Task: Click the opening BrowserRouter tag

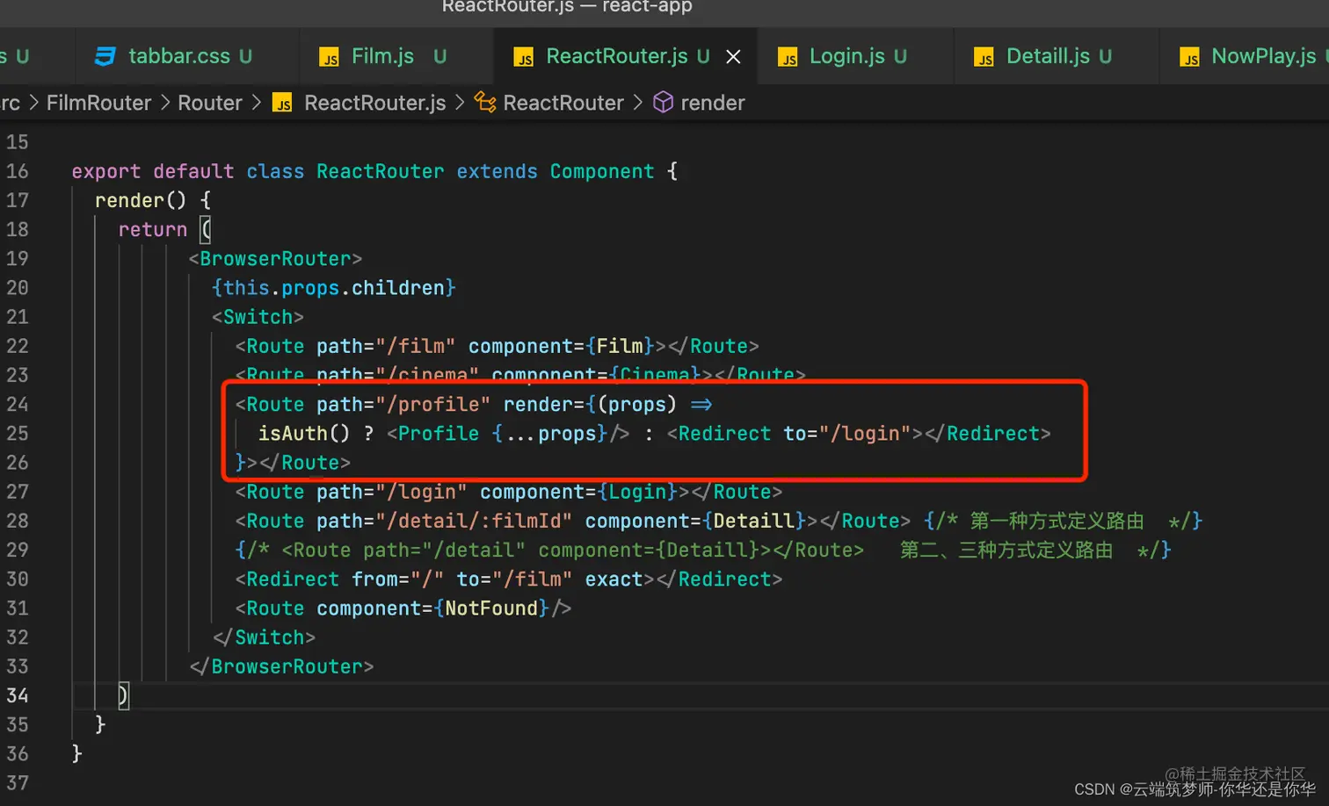Action: coord(275,258)
